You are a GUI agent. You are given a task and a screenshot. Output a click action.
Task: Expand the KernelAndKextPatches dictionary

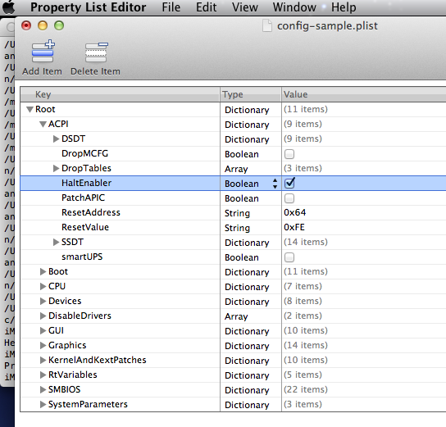tap(43, 360)
